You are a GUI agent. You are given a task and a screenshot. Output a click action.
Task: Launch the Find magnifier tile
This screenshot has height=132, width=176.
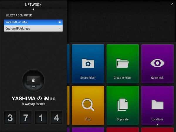point(88,105)
